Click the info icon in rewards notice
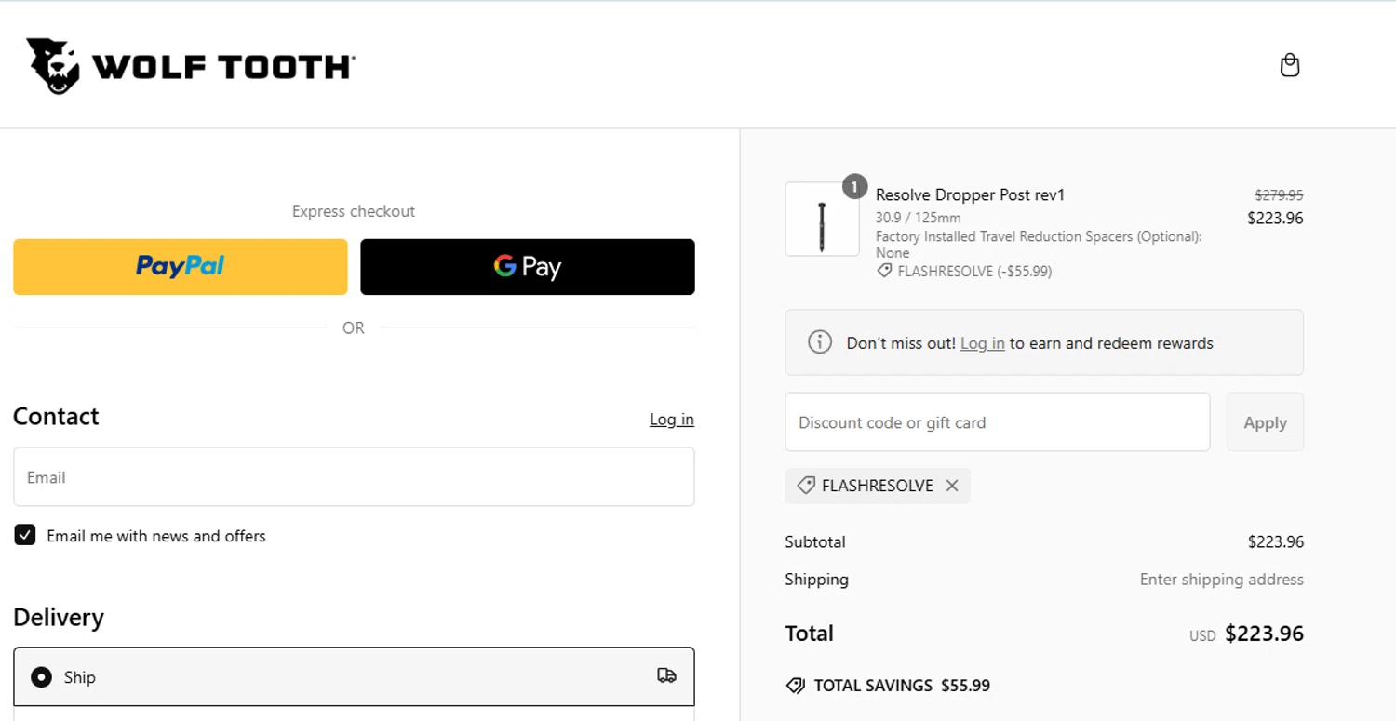This screenshot has height=721, width=1396. click(820, 342)
